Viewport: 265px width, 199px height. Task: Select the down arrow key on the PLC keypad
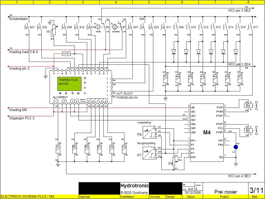[73, 93]
